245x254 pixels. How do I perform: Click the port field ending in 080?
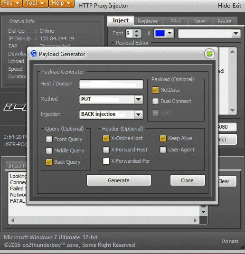(227, 127)
